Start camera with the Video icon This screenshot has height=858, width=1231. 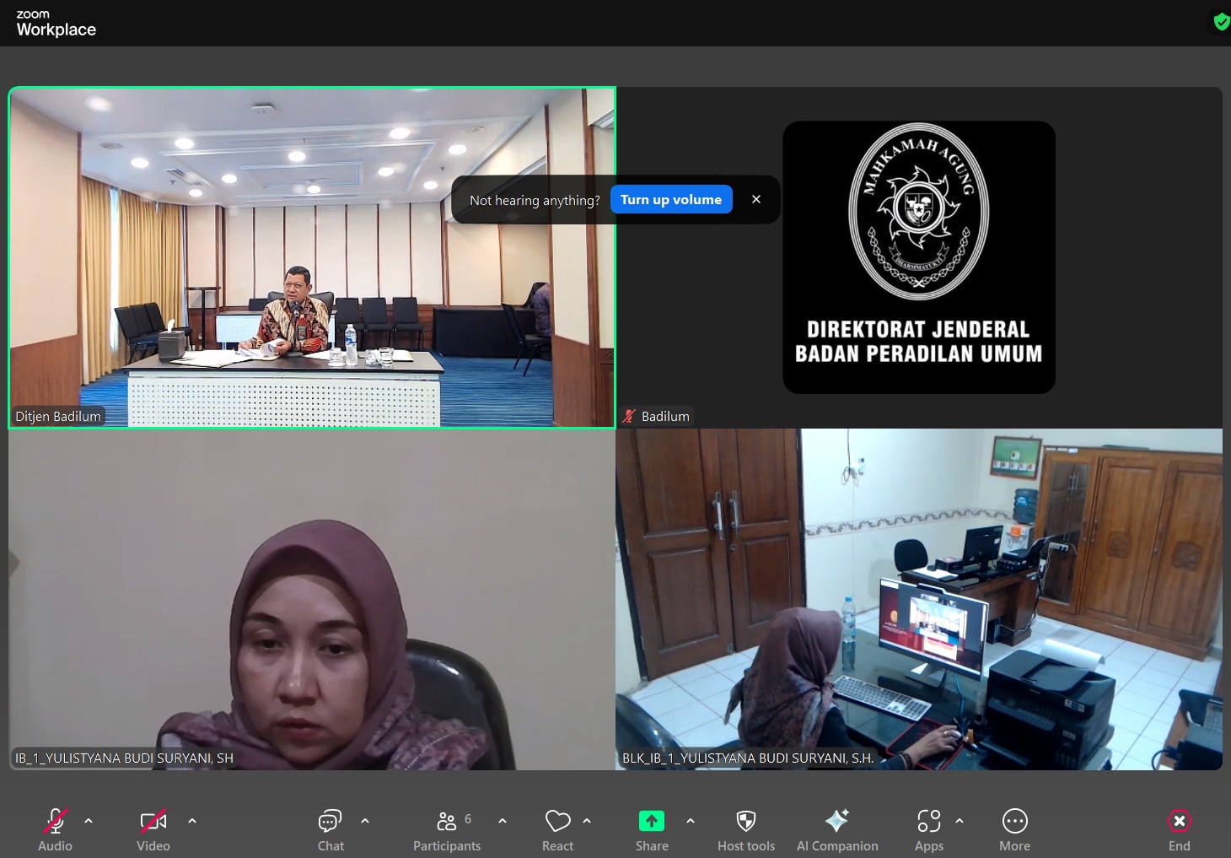(153, 821)
